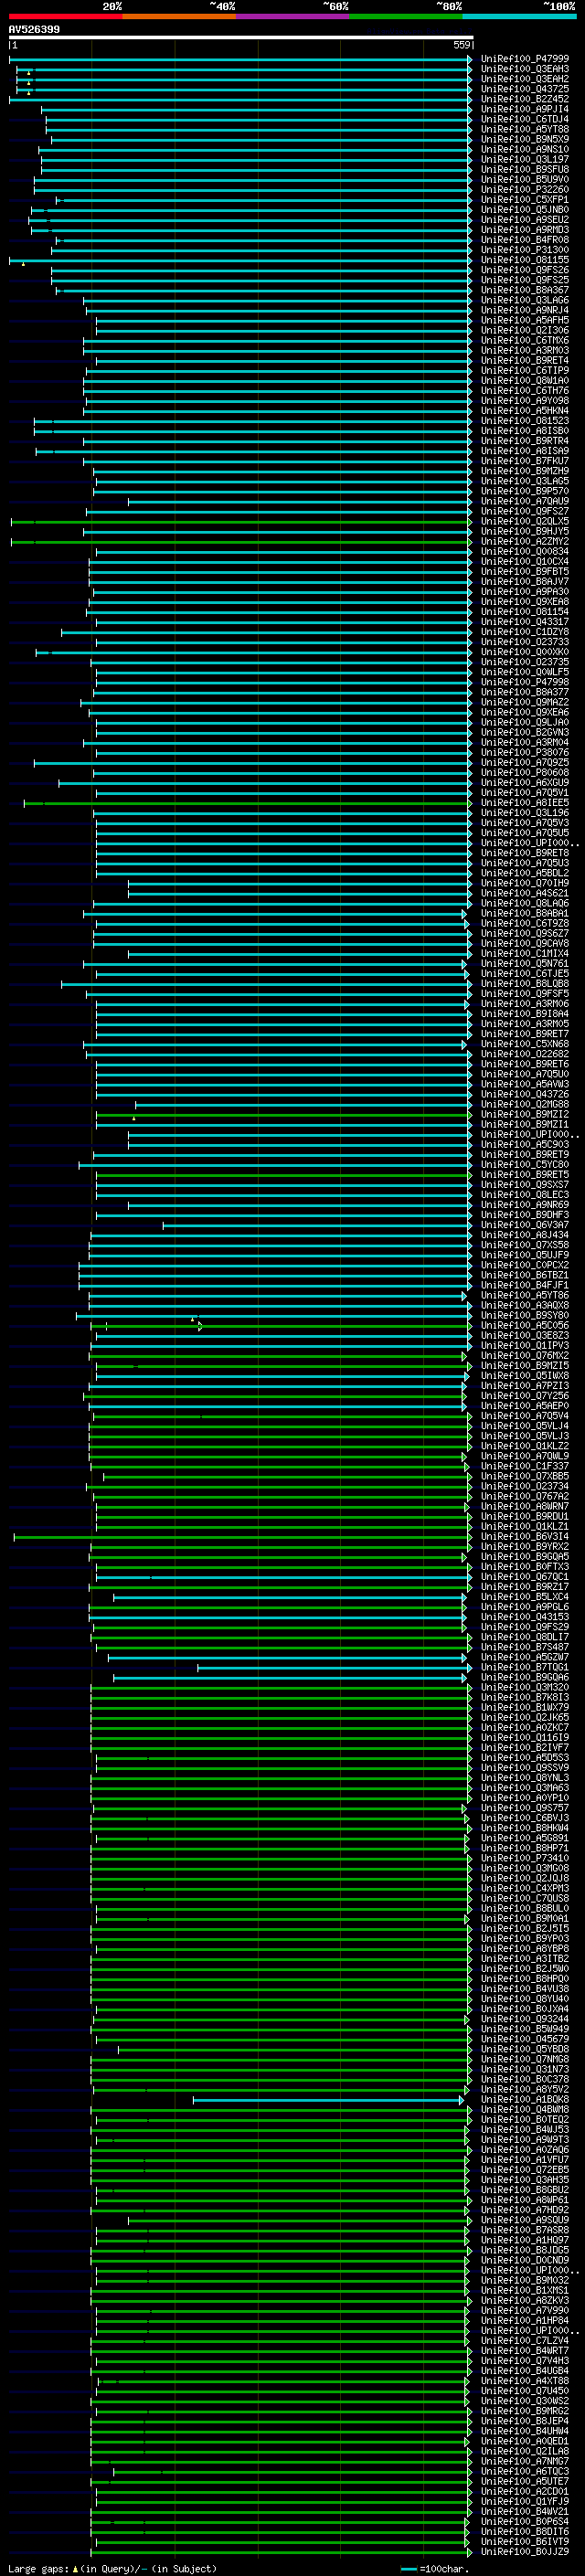Select the UniRef100_A5YT88 label
The image size is (585, 2576).
click(525, 129)
